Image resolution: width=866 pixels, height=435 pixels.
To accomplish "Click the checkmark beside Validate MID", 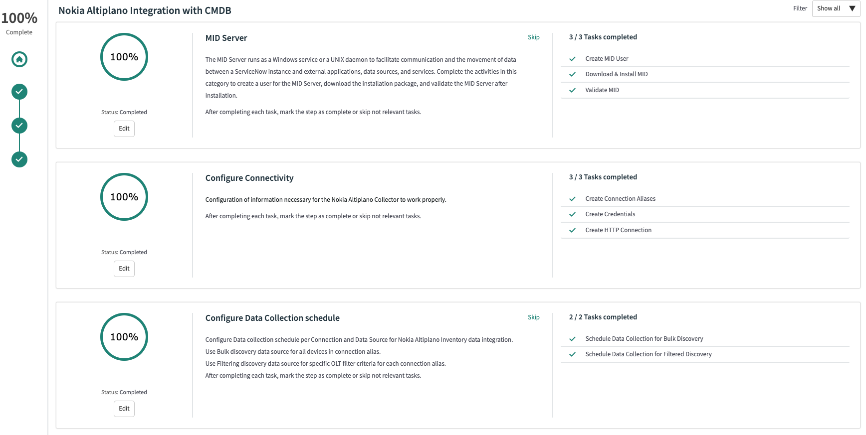I will [x=572, y=90].
